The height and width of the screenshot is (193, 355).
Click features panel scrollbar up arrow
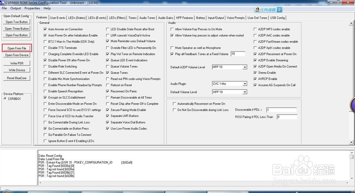[351, 23]
